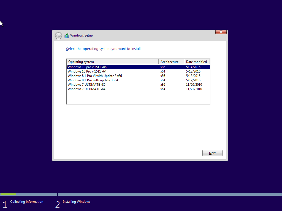This screenshot has width=282, height=211.
Task: Click x86 architecture cell for Windows 8.1 Pro VI
Action: click(x=163, y=76)
